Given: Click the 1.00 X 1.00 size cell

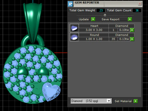Looking at the screenshot, I should 94,39.
